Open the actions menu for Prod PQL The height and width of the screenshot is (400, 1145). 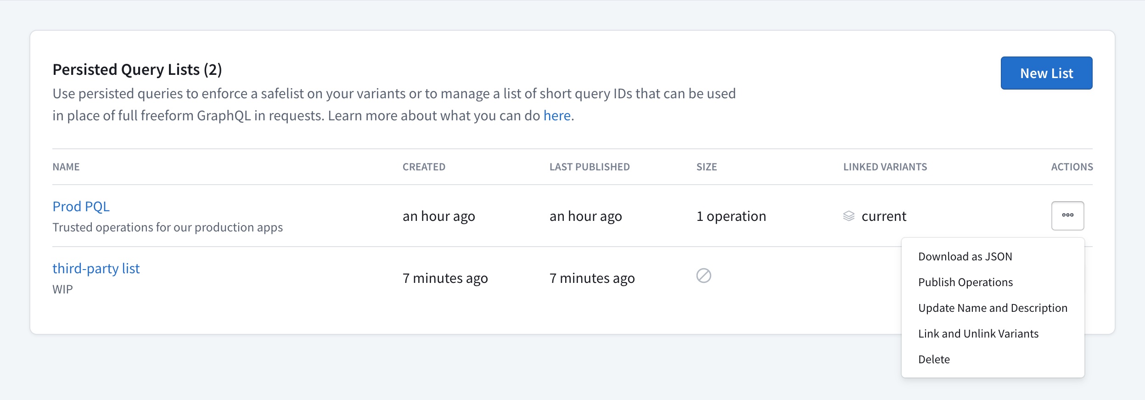[x=1068, y=215]
